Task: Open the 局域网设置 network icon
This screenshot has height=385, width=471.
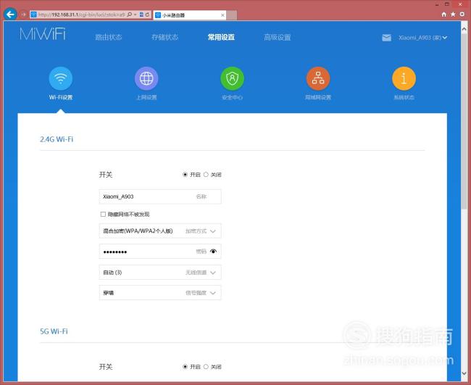Action: (317, 78)
